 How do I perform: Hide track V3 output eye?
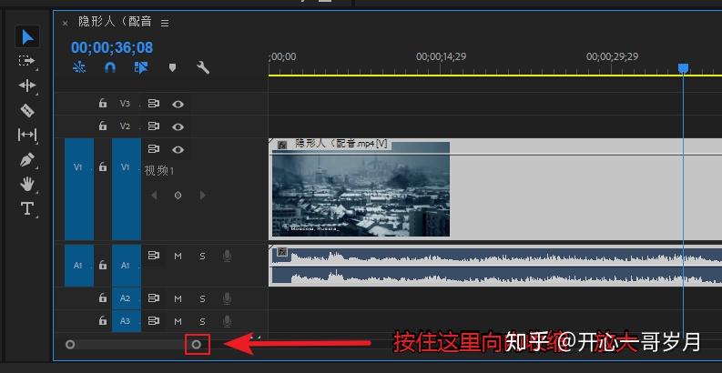click(178, 104)
